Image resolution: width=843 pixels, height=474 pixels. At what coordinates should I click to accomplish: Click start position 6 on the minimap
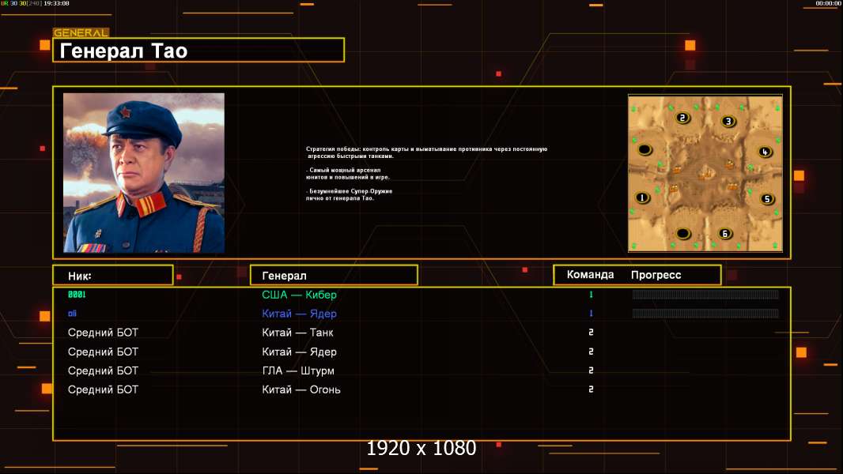(x=724, y=234)
